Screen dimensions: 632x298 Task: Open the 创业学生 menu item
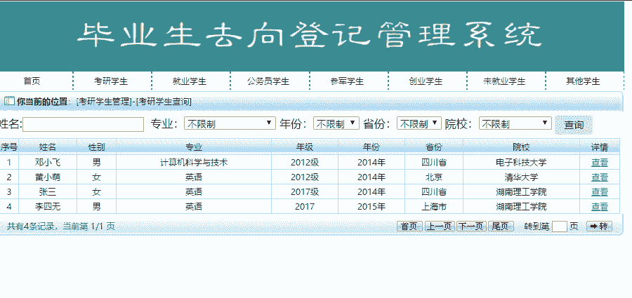[426, 81]
